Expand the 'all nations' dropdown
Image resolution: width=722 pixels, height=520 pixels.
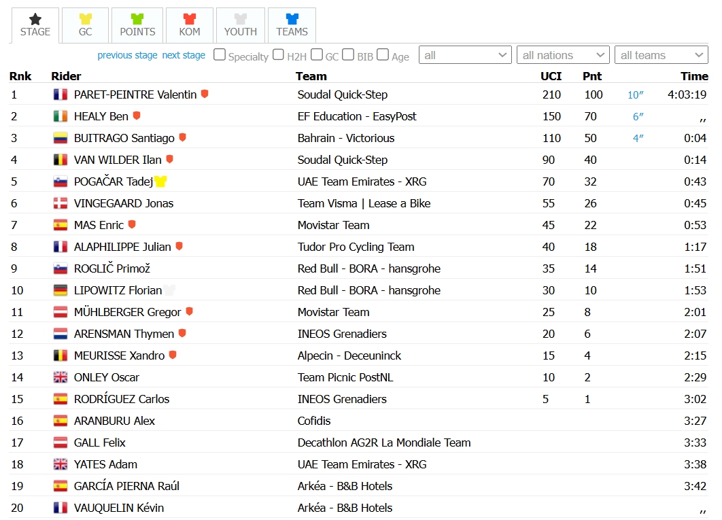coord(563,55)
